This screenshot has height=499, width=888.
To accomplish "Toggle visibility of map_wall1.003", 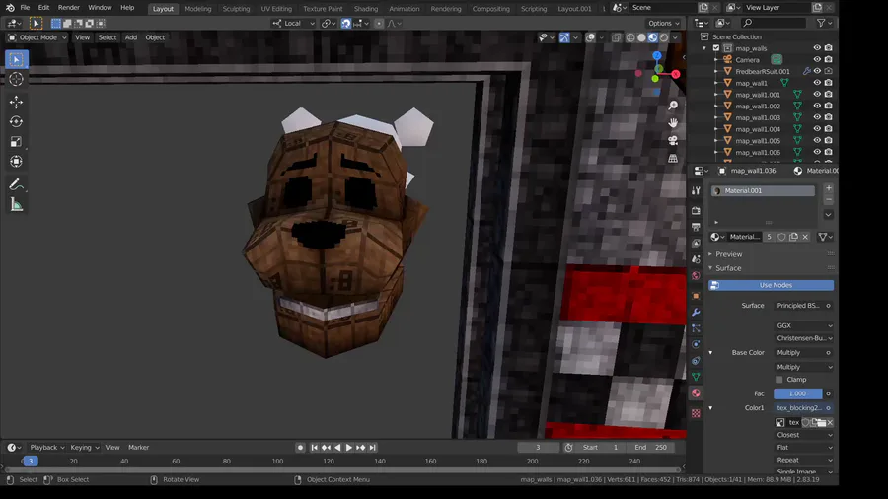I will (x=816, y=117).
